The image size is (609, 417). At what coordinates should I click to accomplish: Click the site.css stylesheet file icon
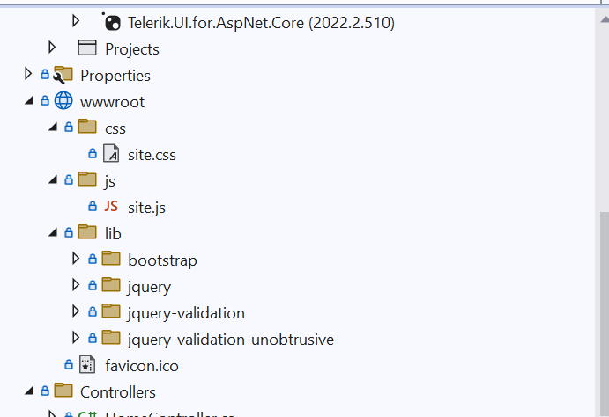[x=111, y=154]
